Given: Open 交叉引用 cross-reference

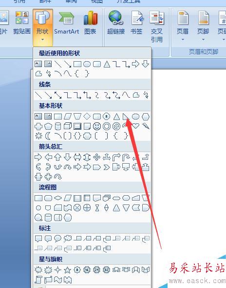Looking at the screenshot, I should [x=157, y=27].
